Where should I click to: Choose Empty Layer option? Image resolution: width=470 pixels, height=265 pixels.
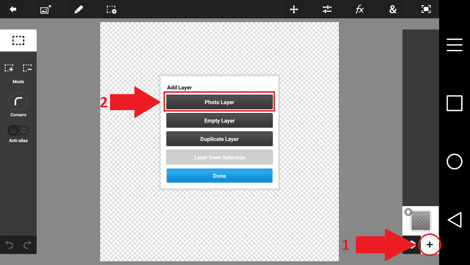coord(219,120)
